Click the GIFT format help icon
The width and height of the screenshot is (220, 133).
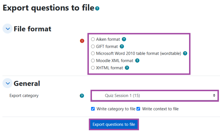click(122, 46)
